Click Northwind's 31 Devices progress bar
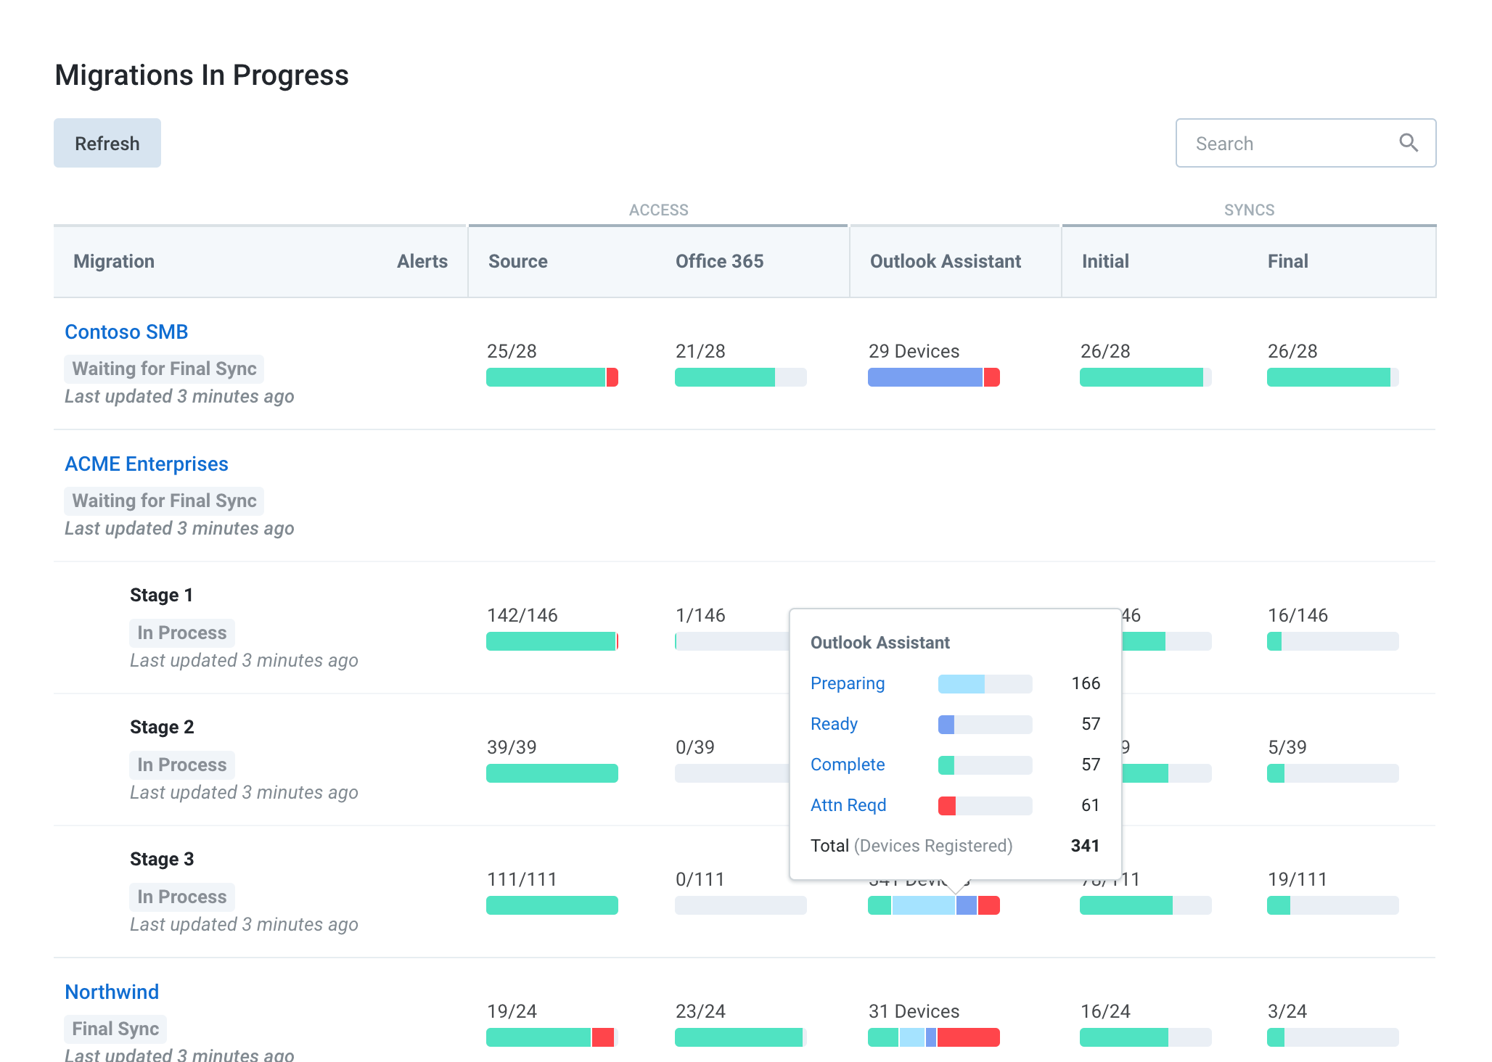The height and width of the screenshot is (1062, 1492). tap(934, 1037)
